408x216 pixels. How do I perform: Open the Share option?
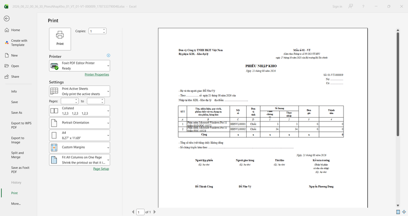point(15,77)
